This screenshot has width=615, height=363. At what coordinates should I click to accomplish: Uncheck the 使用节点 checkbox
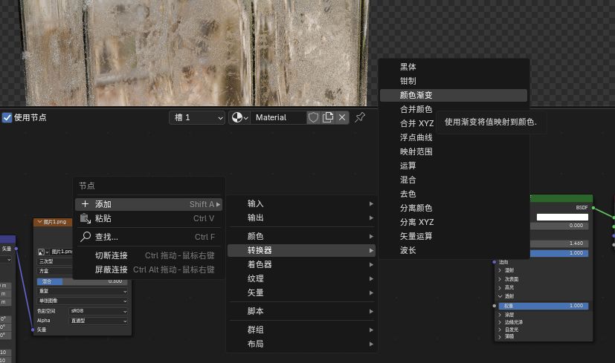pos(7,117)
